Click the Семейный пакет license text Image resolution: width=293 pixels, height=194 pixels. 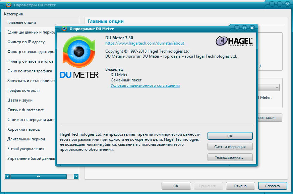click(x=126, y=80)
